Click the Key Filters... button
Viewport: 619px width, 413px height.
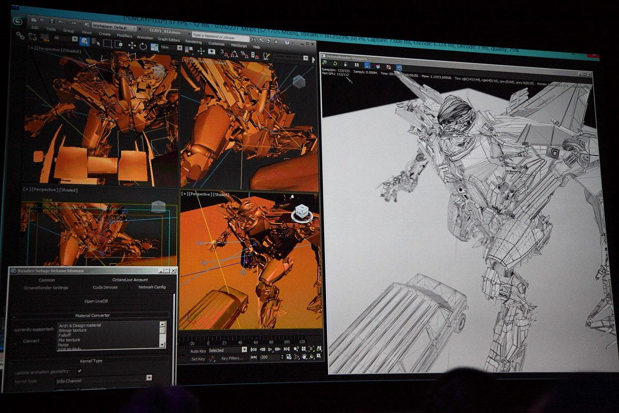click(x=232, y=358)
